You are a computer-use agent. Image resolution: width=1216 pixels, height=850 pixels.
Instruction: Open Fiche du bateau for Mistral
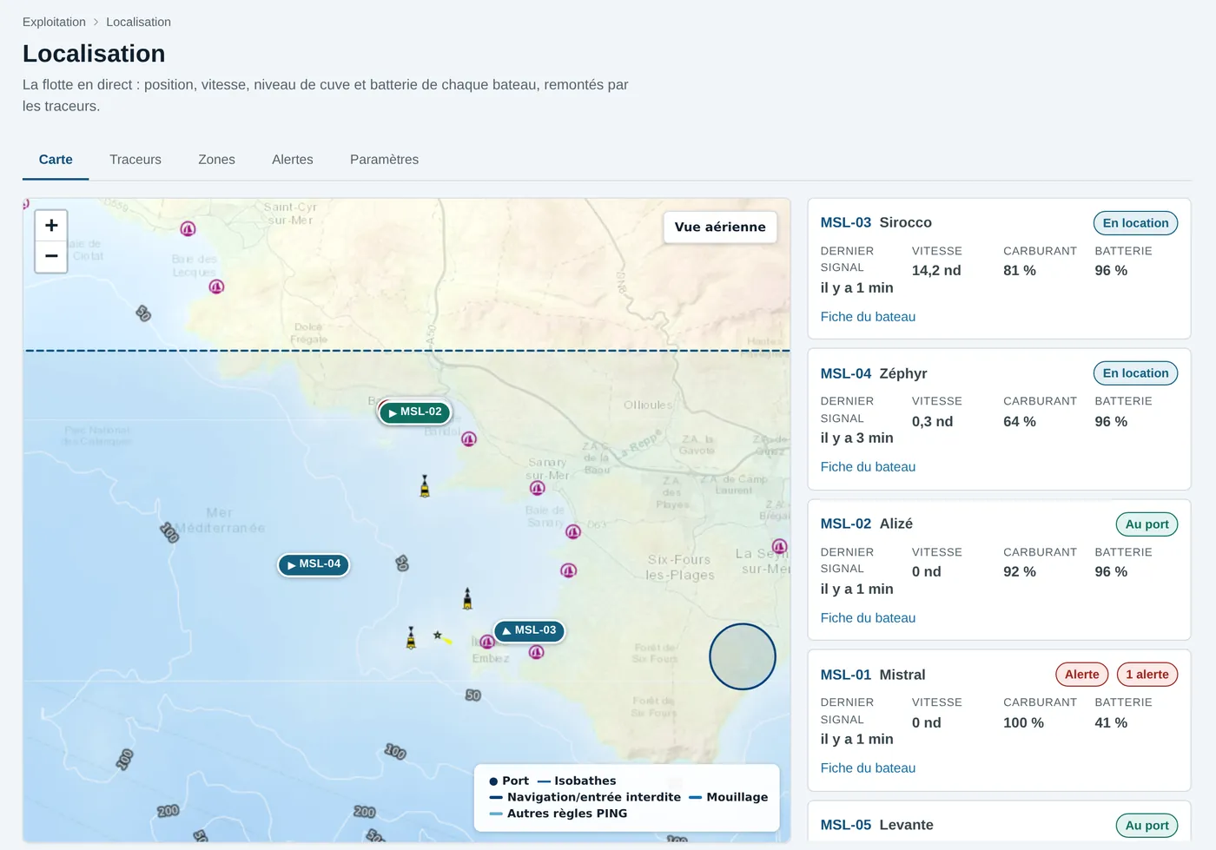pyautogui.click(x=868, y=768)
